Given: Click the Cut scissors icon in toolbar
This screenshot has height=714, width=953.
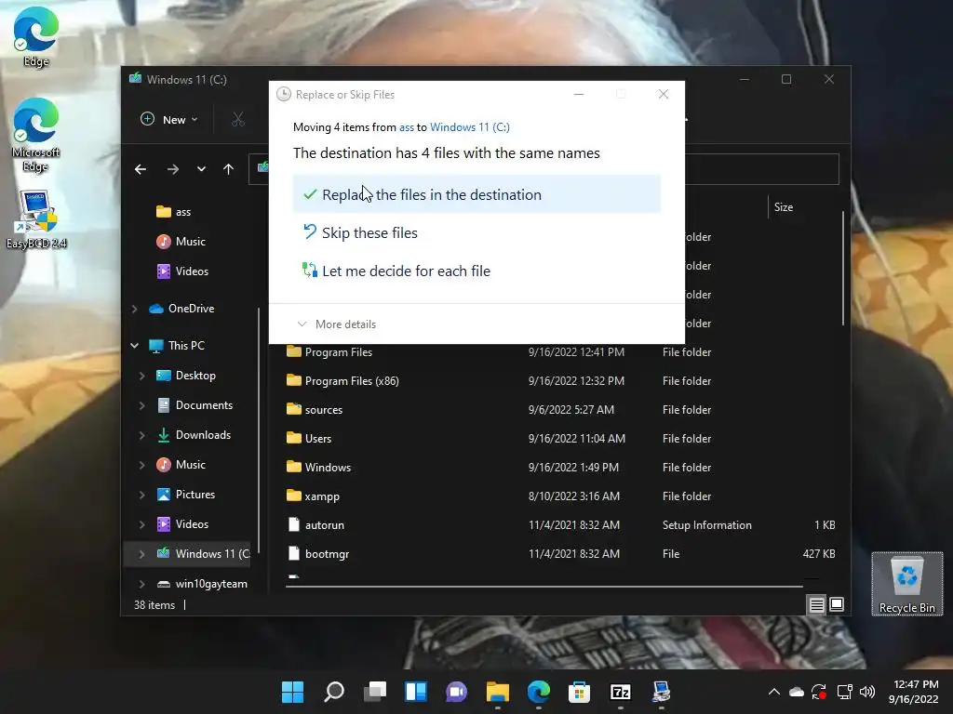Looking at the screenshot, I should (238, 120).
